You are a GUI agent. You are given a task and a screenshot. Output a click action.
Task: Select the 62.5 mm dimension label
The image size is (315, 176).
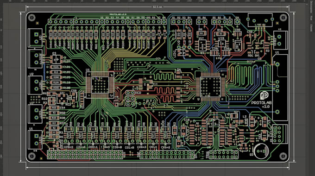157,7
